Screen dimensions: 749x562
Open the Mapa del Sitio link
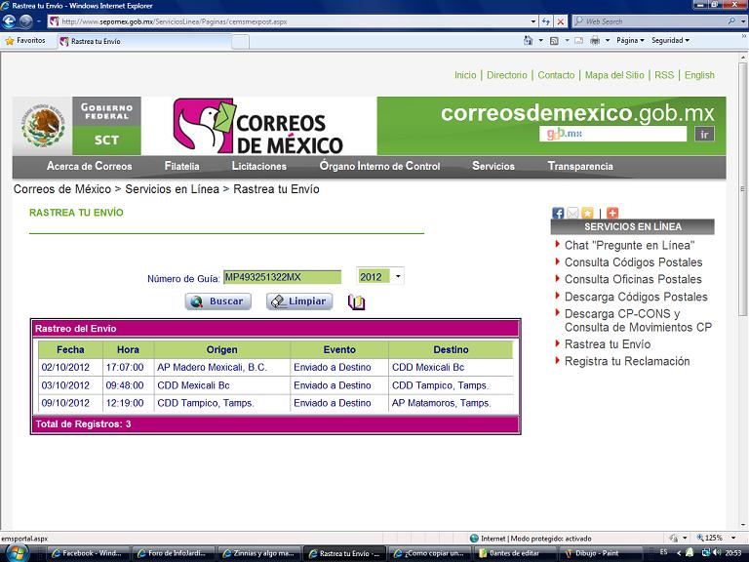point(614,75)
